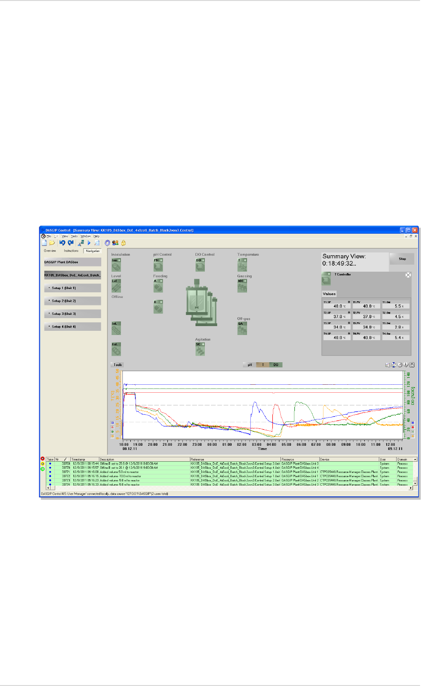Switch to the Overview tab

pos(50,251)
